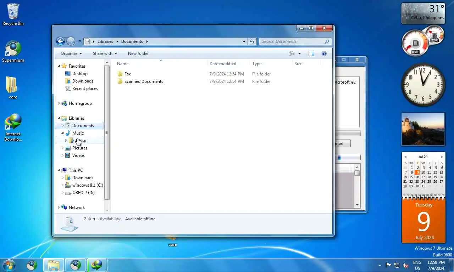Toggle the preview pane icon
The height and width of the screenshot is (272, 454).
(x=311, y=53)
